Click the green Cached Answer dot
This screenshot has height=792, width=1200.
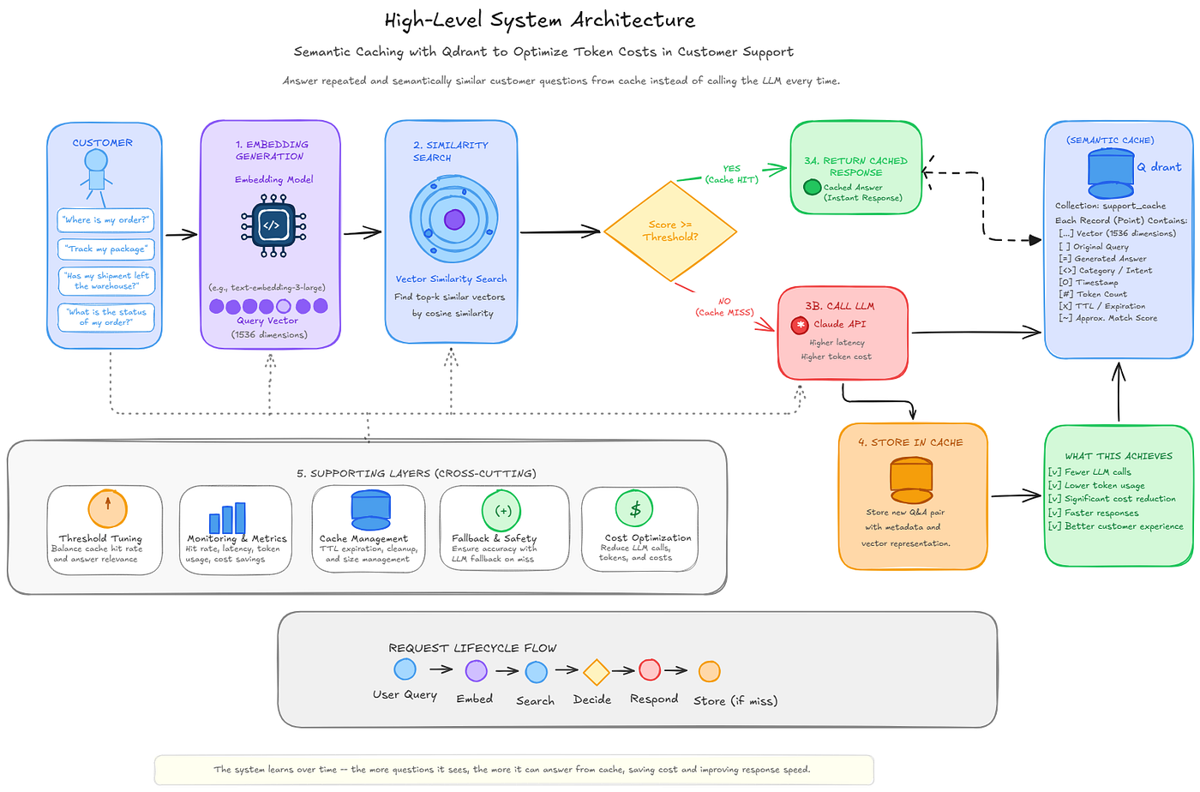(813, 187)
